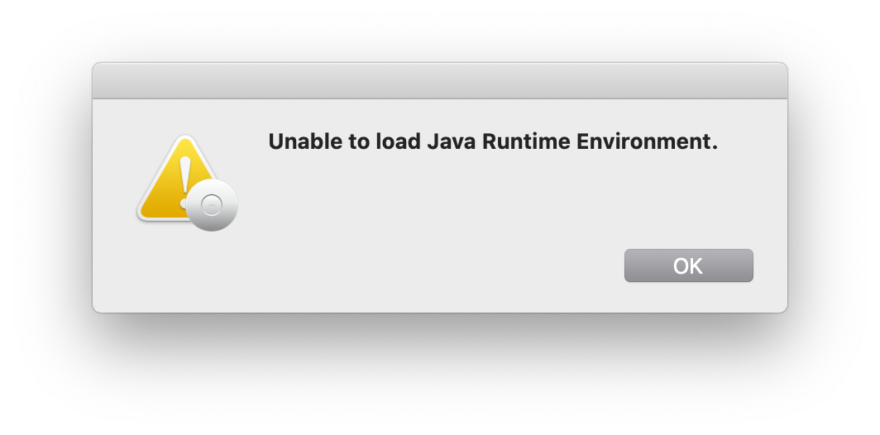Click the black area left of the dialog

[45, 190]
